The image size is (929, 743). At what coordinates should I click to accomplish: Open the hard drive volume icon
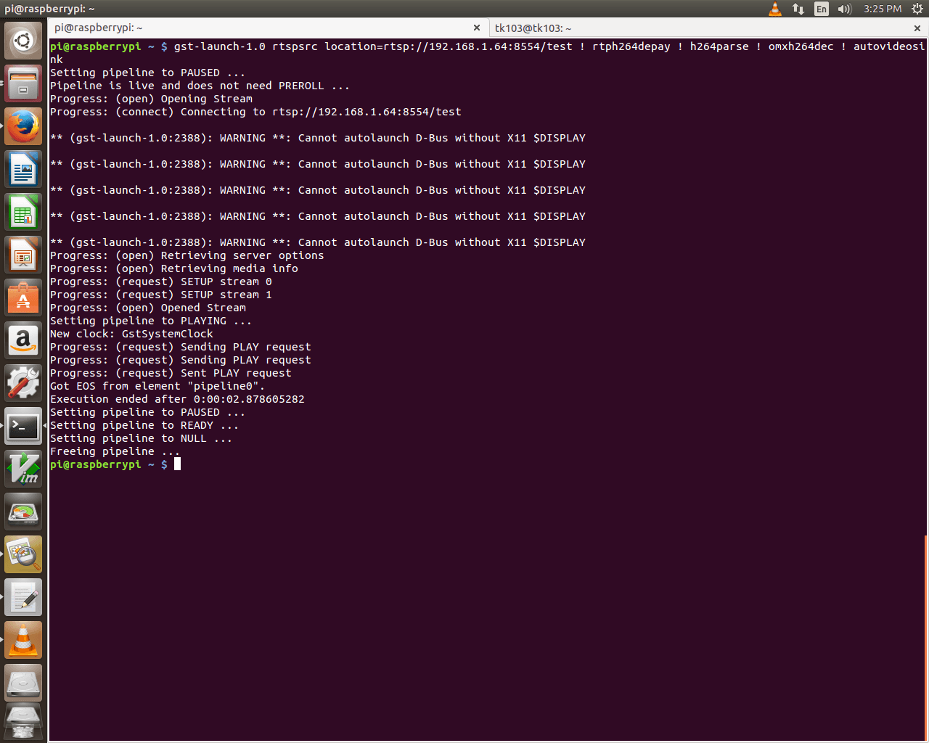[23, 683]
